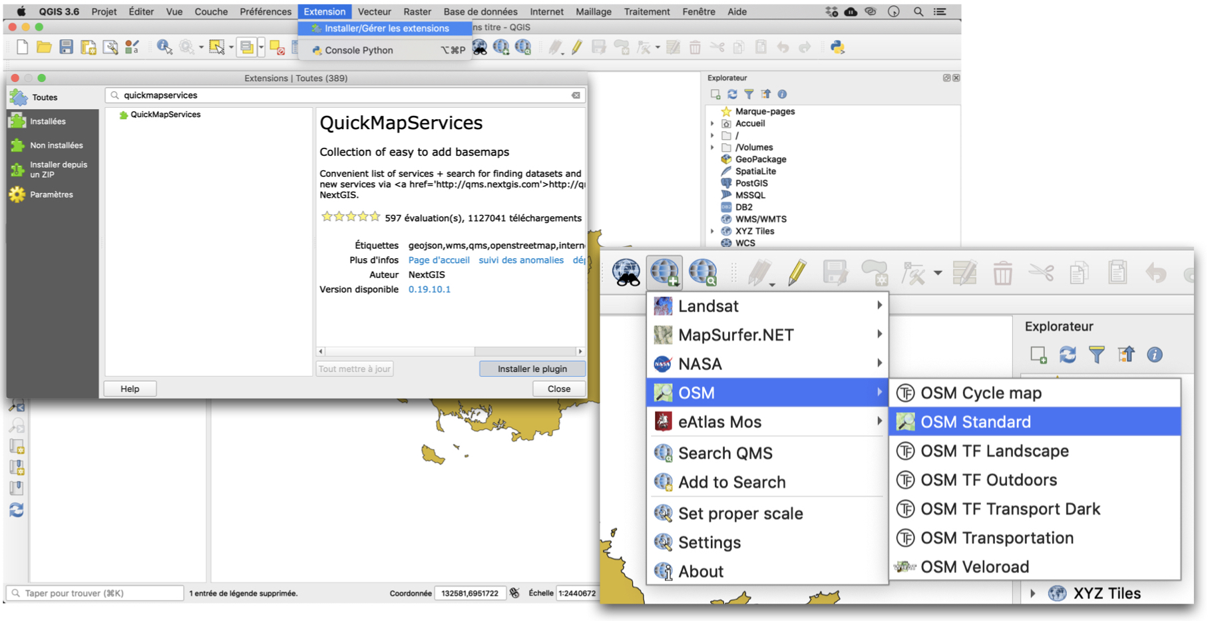1208x621 pixels.
Task: Click the refresh icon in Explorateur panel
Action: tap(732, 95)
